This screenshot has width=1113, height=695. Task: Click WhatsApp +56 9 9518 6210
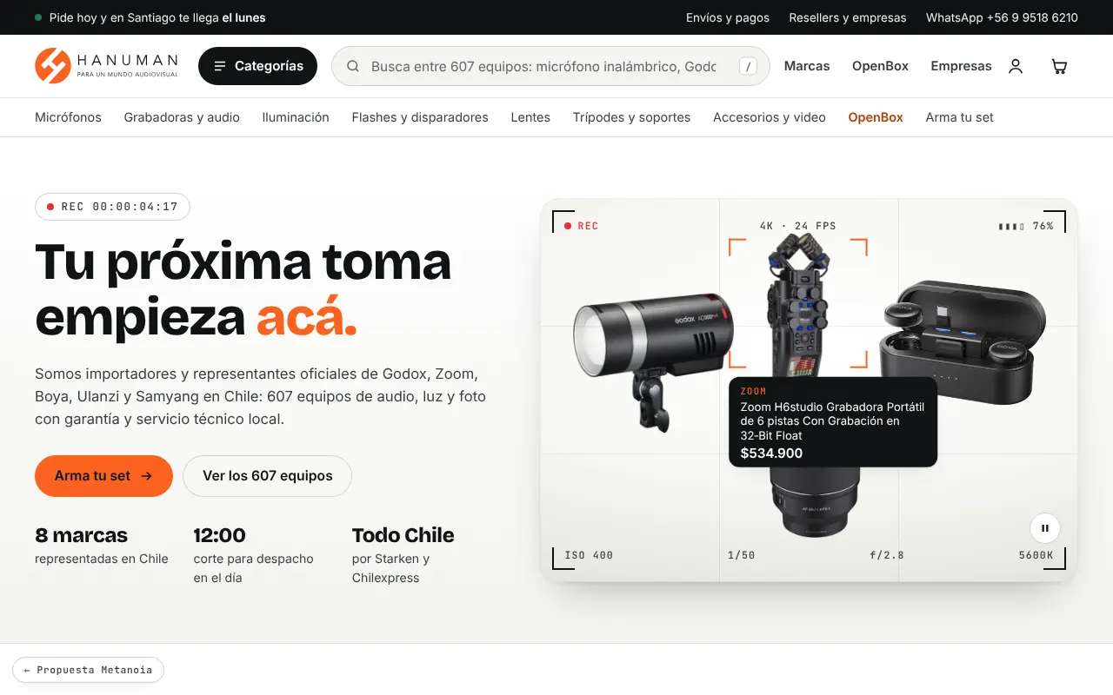(1002, 17)
